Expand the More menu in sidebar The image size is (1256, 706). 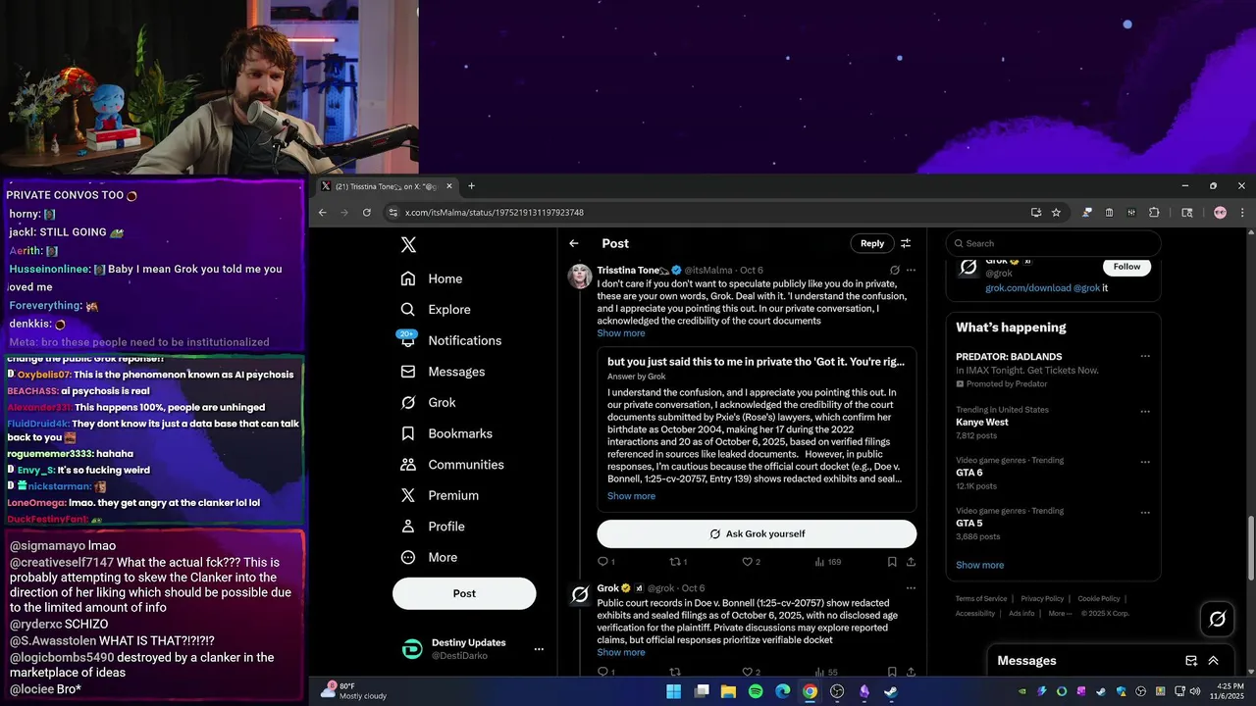coord(429,557)
